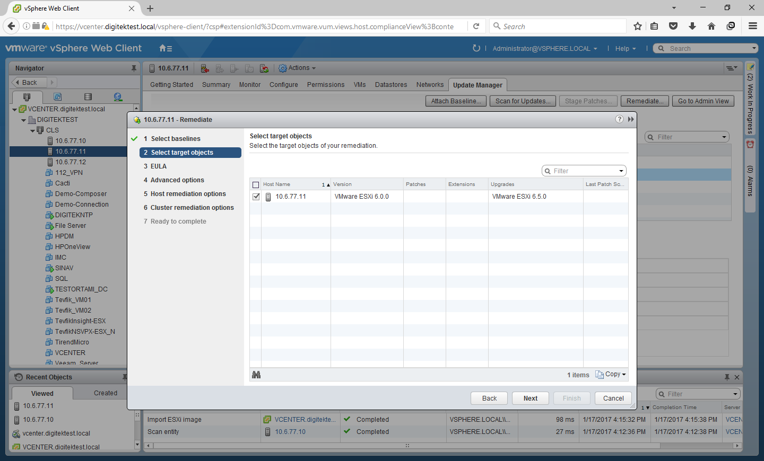764x461 pixels.
Task: Open the Help dropdown menu
Action: [x=626, y=48]
